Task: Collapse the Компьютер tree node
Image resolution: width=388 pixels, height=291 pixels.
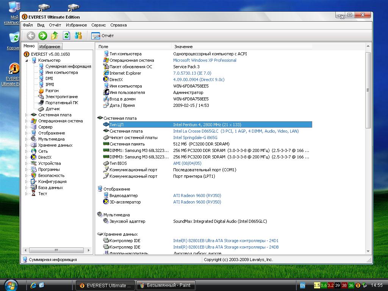Action: pos(27,60)
